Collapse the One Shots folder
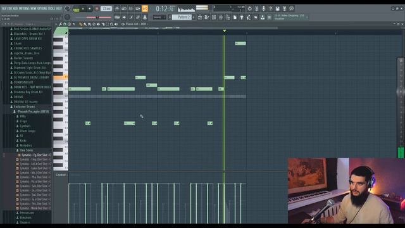 coord(27,150)
